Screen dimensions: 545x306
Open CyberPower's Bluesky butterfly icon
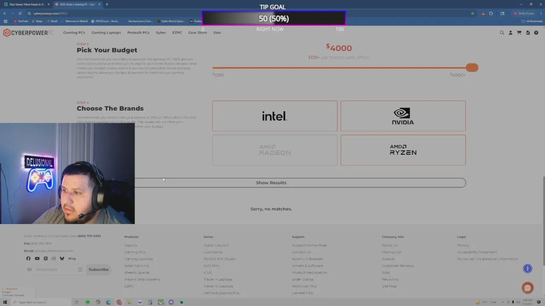(x=62, y=258)
